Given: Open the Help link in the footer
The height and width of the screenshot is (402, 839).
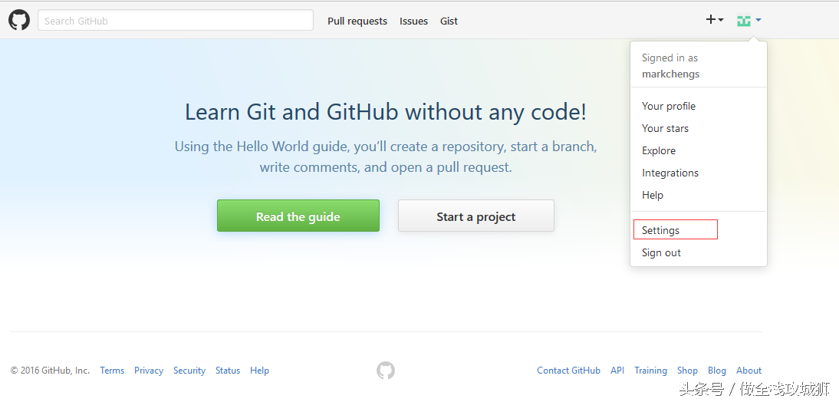Looking at the screenshot, I should [259, 371].
